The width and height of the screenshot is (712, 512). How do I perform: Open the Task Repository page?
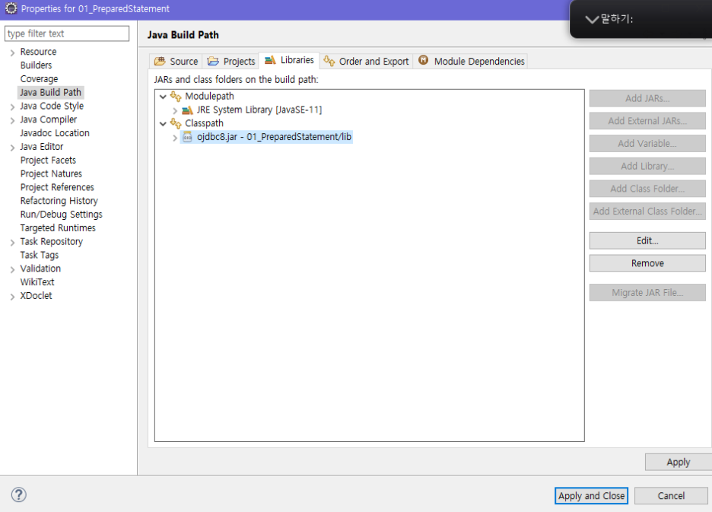[x=51, y=242]
